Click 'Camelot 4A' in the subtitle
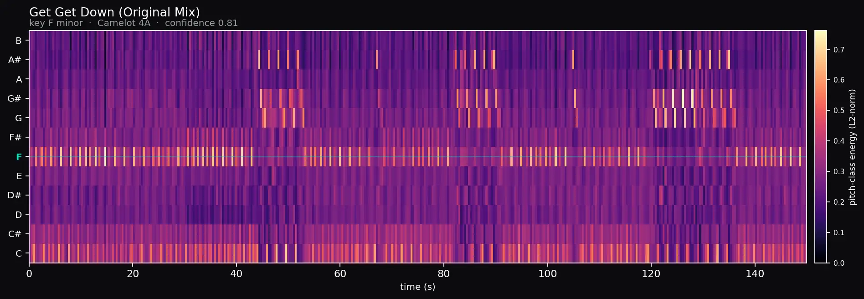Screen dimensions: 864x299 124,23
